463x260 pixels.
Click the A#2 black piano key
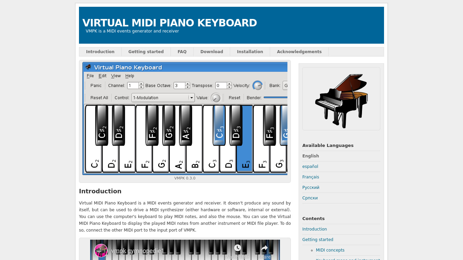point(186,125)
